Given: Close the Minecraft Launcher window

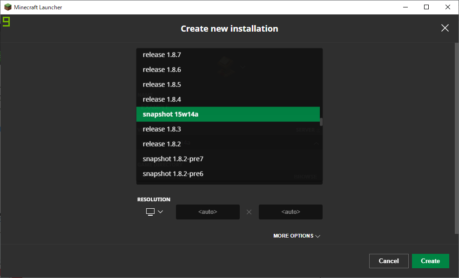Looking at the screenshot, I should 447,7.
